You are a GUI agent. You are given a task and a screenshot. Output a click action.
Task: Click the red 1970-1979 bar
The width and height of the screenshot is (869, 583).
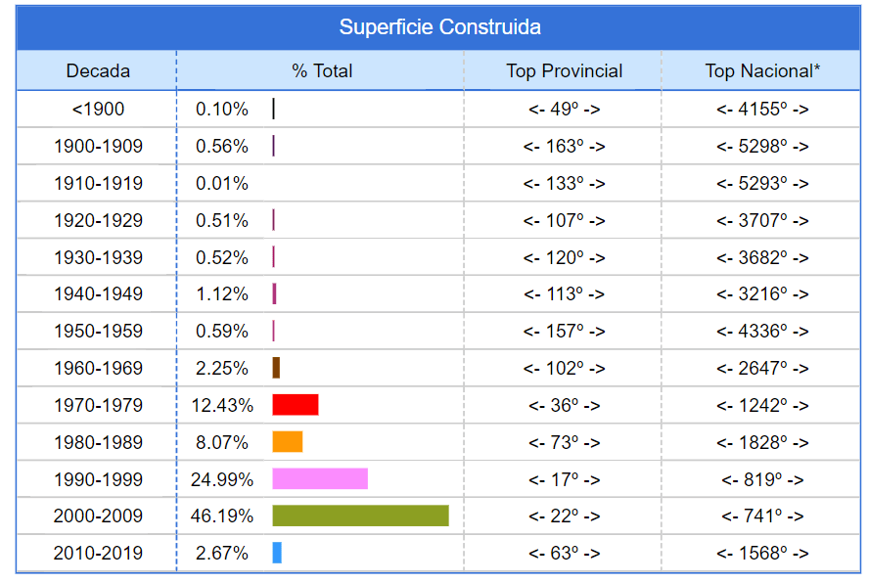click(x=296, y=405)
